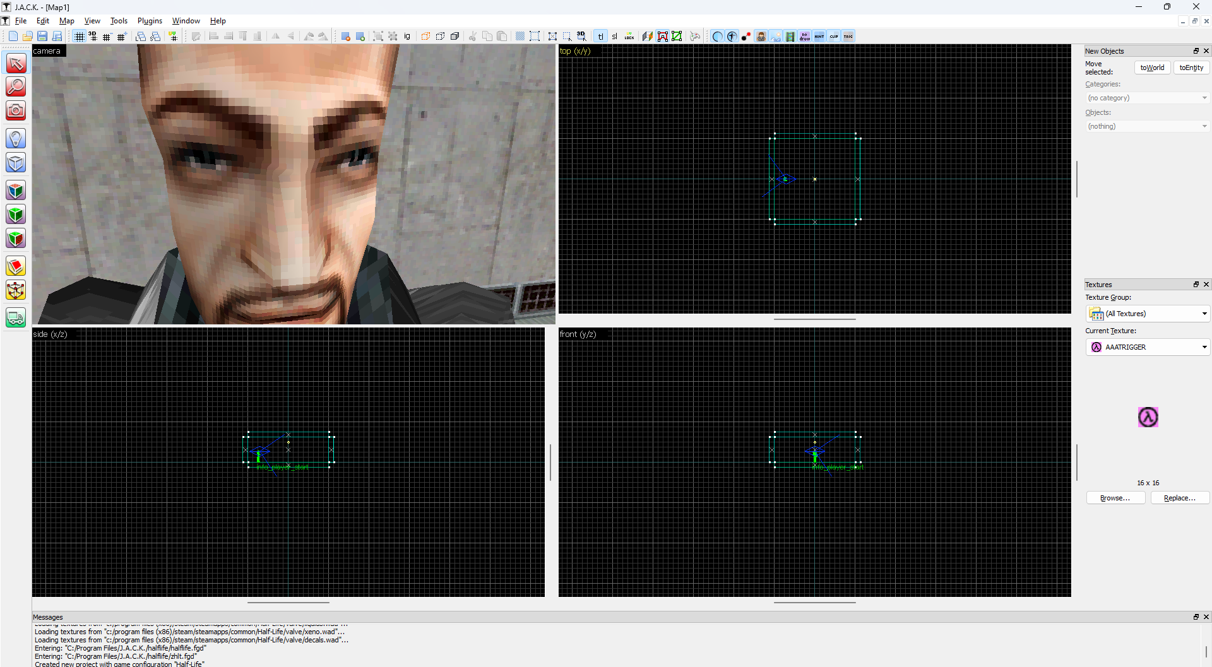
Task: Open the Plugins menu
Action: [150, 21]
